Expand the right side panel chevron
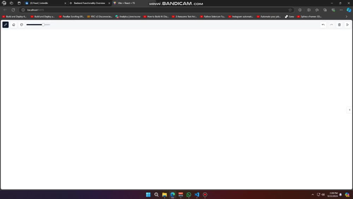The image size is (353, 199). [349, 110]
